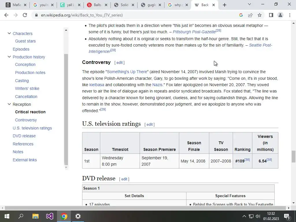Close the Balls tab
The width and height of the screenshot is (296, 222).
tap(106, 5)
